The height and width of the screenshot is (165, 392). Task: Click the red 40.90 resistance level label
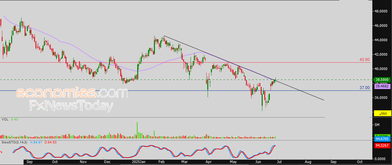pos(364,60)
